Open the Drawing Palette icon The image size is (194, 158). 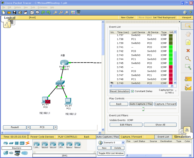click(73, 12)
